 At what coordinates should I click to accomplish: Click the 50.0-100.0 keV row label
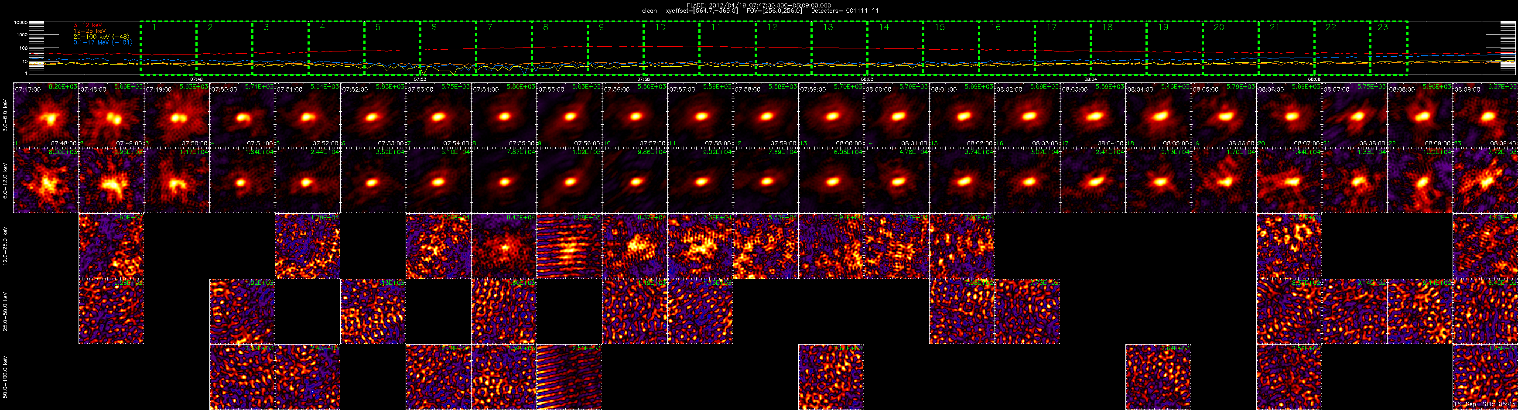click(5, 376)
